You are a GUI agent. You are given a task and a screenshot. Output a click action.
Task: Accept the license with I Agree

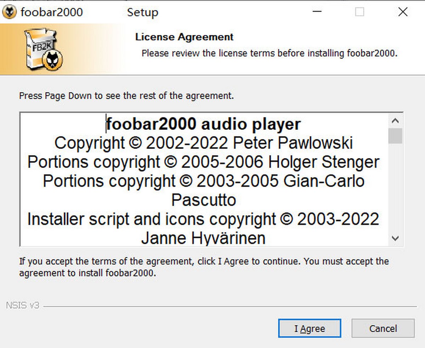click(x=310, y=329)
